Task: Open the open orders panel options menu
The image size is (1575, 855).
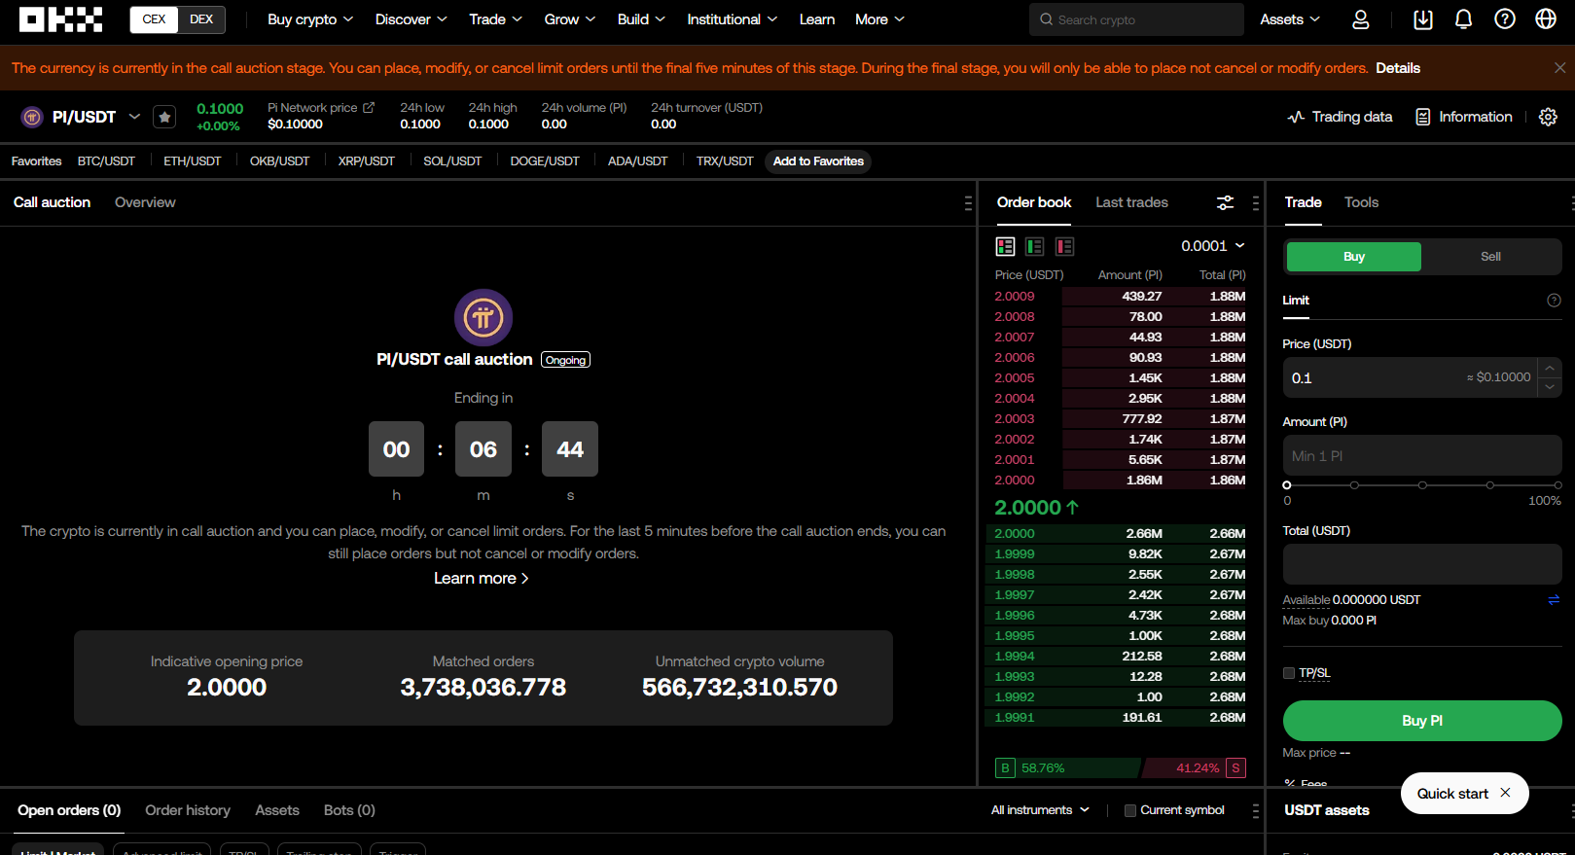Action: click(1255, 810)
